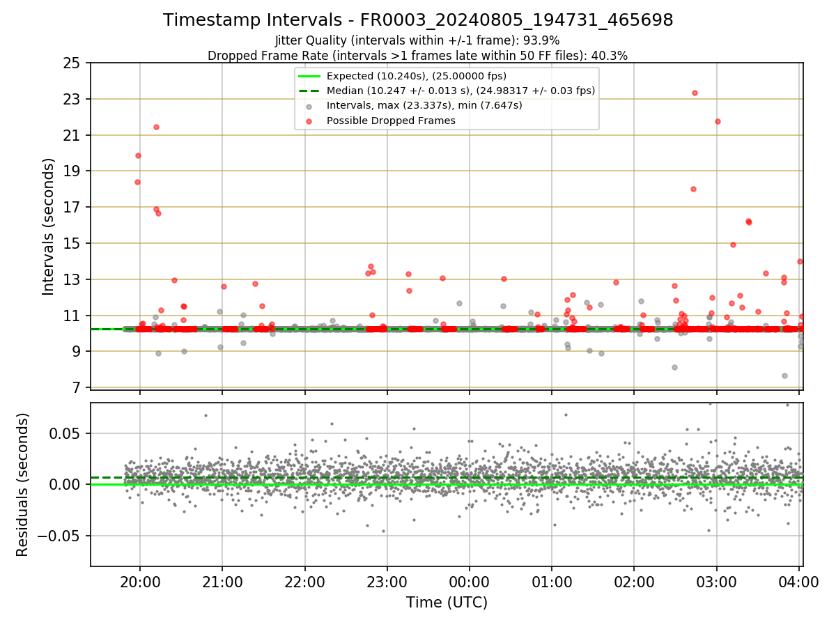Click the 02:00 x-axis tick label
Screen dimensions: 836x627
click(x=634, y=581)
